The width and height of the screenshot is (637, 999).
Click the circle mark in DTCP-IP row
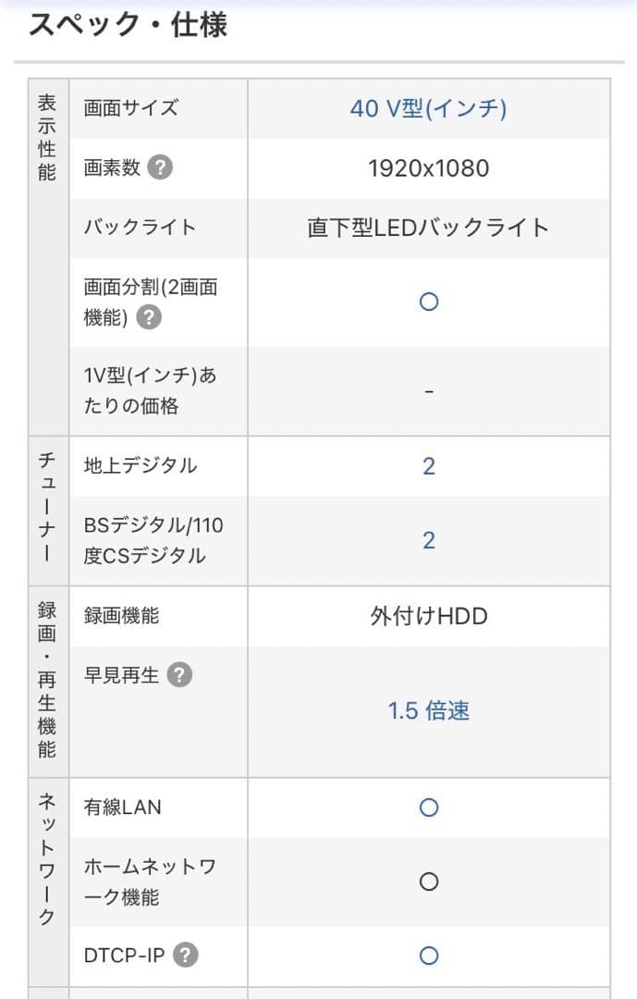pos(428,955)
